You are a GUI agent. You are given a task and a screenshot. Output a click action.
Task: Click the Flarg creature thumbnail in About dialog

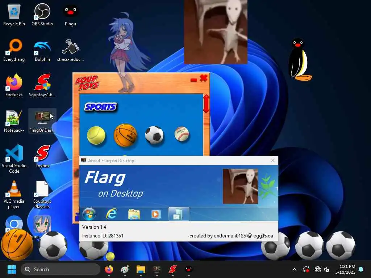pyautogui.click(x=241, y=186)
